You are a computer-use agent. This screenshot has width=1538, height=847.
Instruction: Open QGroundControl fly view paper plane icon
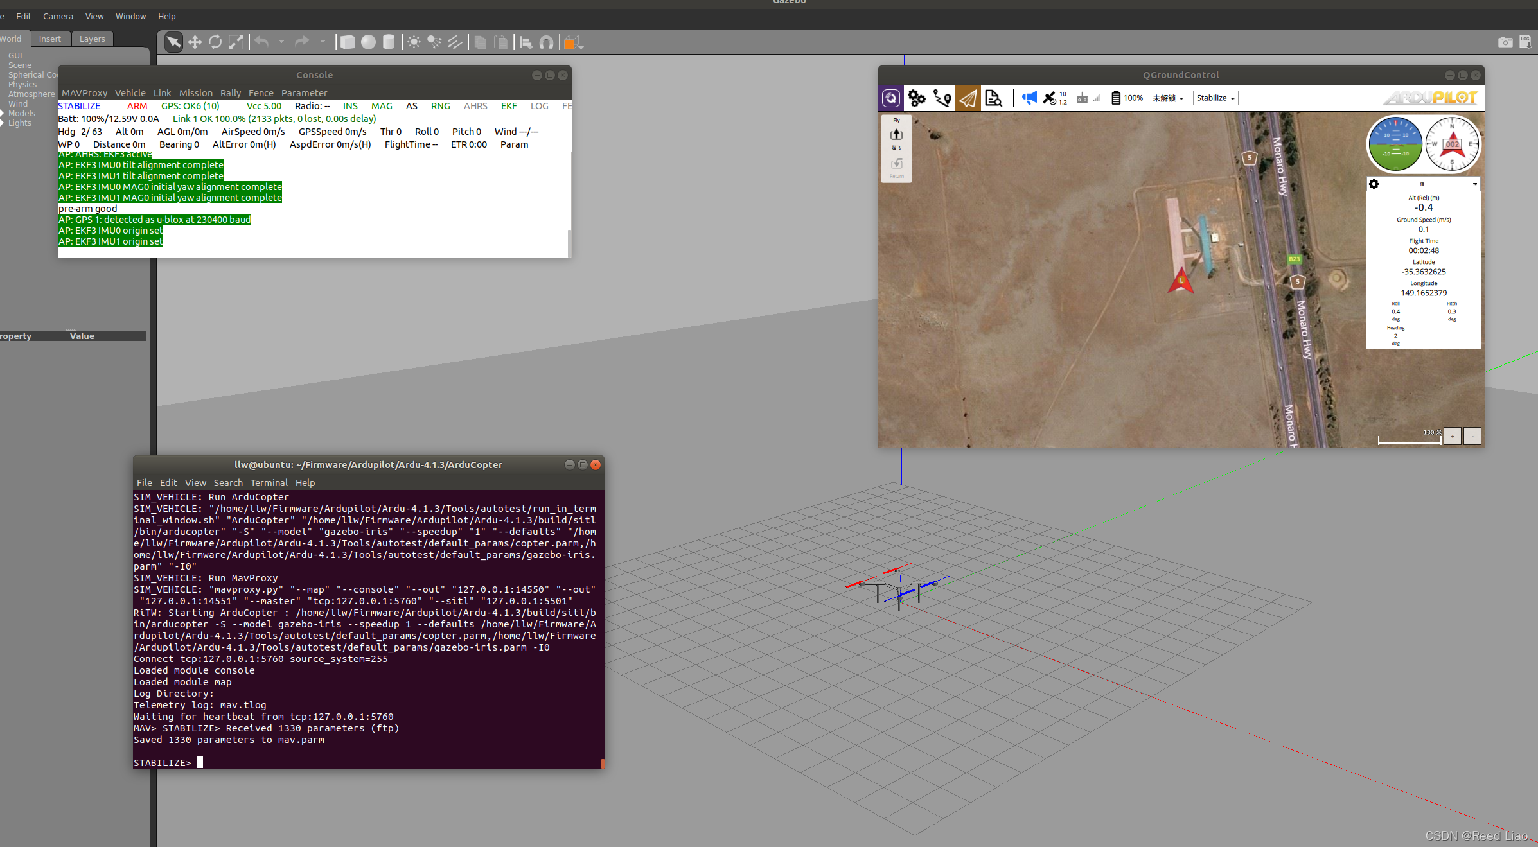click(x=968, y=98)
